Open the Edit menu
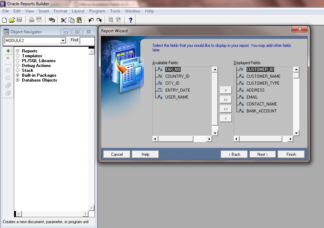 point(17,11)
